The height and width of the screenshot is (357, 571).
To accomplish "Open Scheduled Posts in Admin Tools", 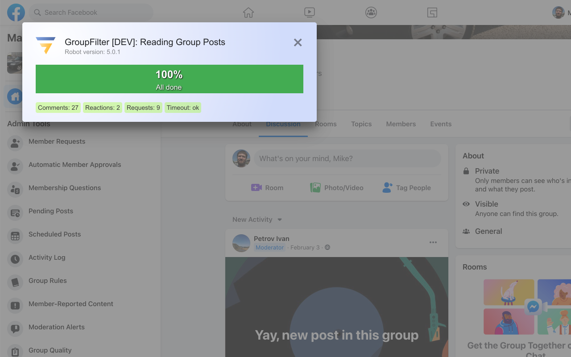I will (x=54, y=234).
